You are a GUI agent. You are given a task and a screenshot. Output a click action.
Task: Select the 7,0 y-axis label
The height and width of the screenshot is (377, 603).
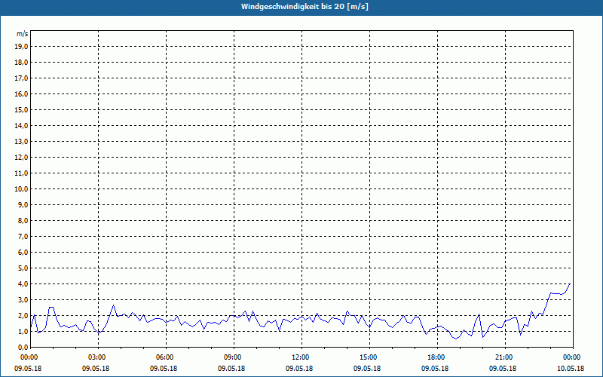24,236
